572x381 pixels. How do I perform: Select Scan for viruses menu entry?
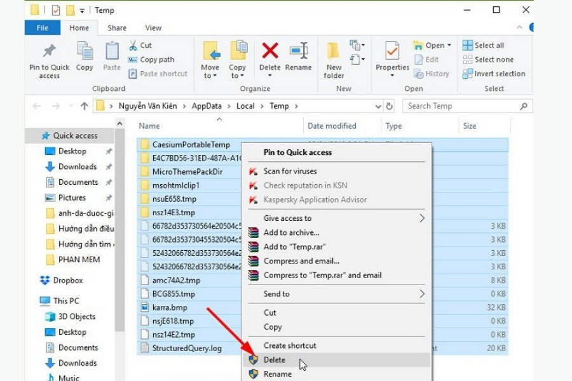tap(290, 171)
